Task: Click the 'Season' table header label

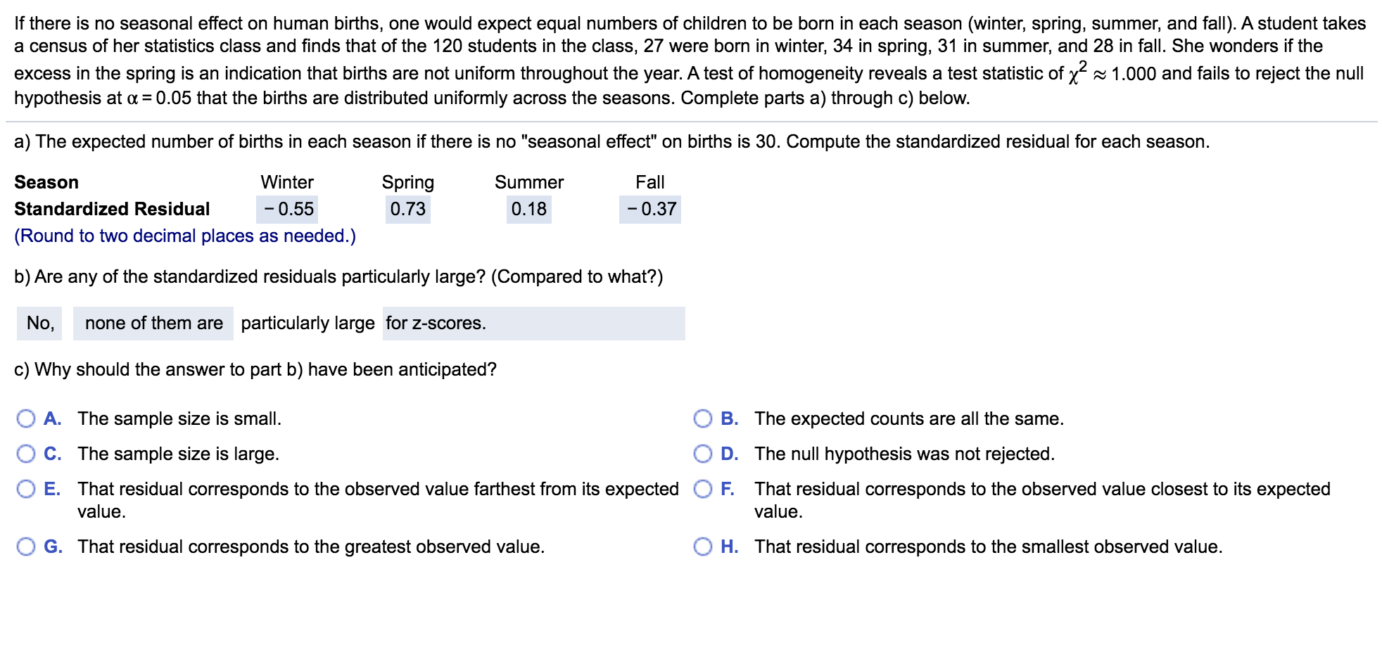Action: coord(46,183)
